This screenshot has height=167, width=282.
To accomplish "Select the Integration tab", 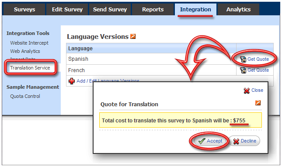I will pos(195,9).
